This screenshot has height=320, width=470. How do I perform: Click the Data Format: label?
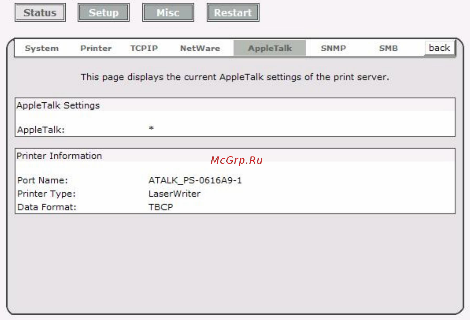[x=47, y=207]
